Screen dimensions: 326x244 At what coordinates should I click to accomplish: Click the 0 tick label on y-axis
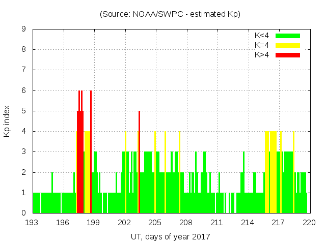point(24,213)
